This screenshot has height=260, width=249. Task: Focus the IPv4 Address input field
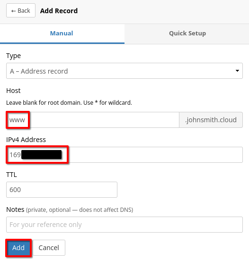point(124,155)
